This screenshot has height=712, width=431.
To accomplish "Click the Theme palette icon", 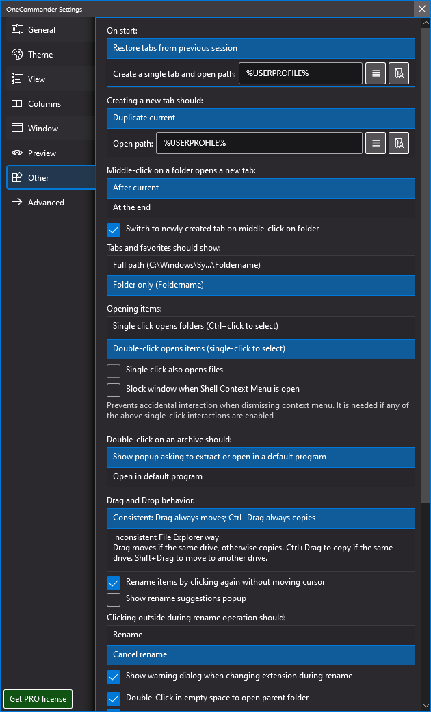I will [17, 55].
